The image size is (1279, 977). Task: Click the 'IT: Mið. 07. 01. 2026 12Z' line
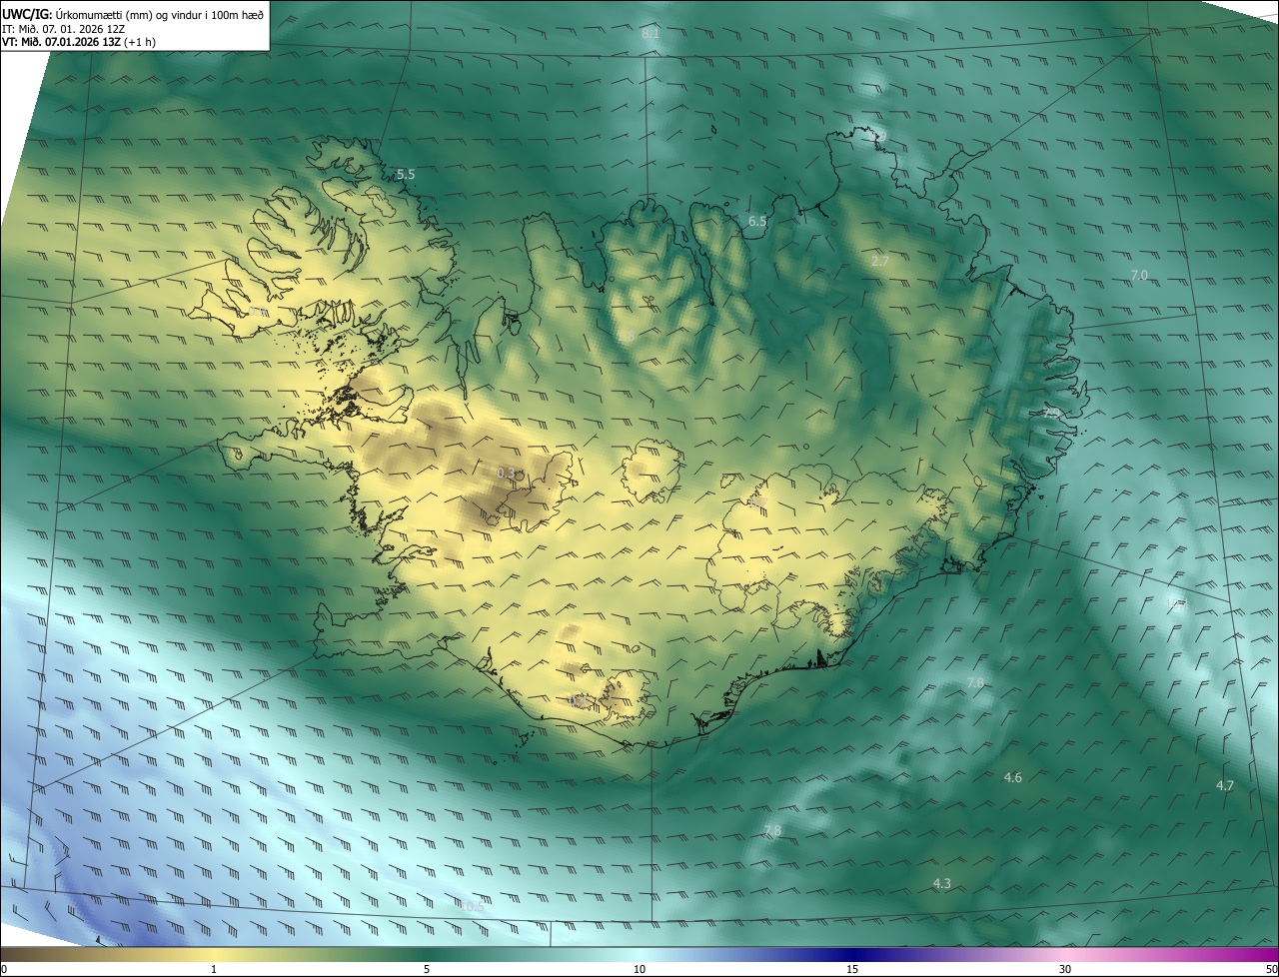tap(62, 29)
